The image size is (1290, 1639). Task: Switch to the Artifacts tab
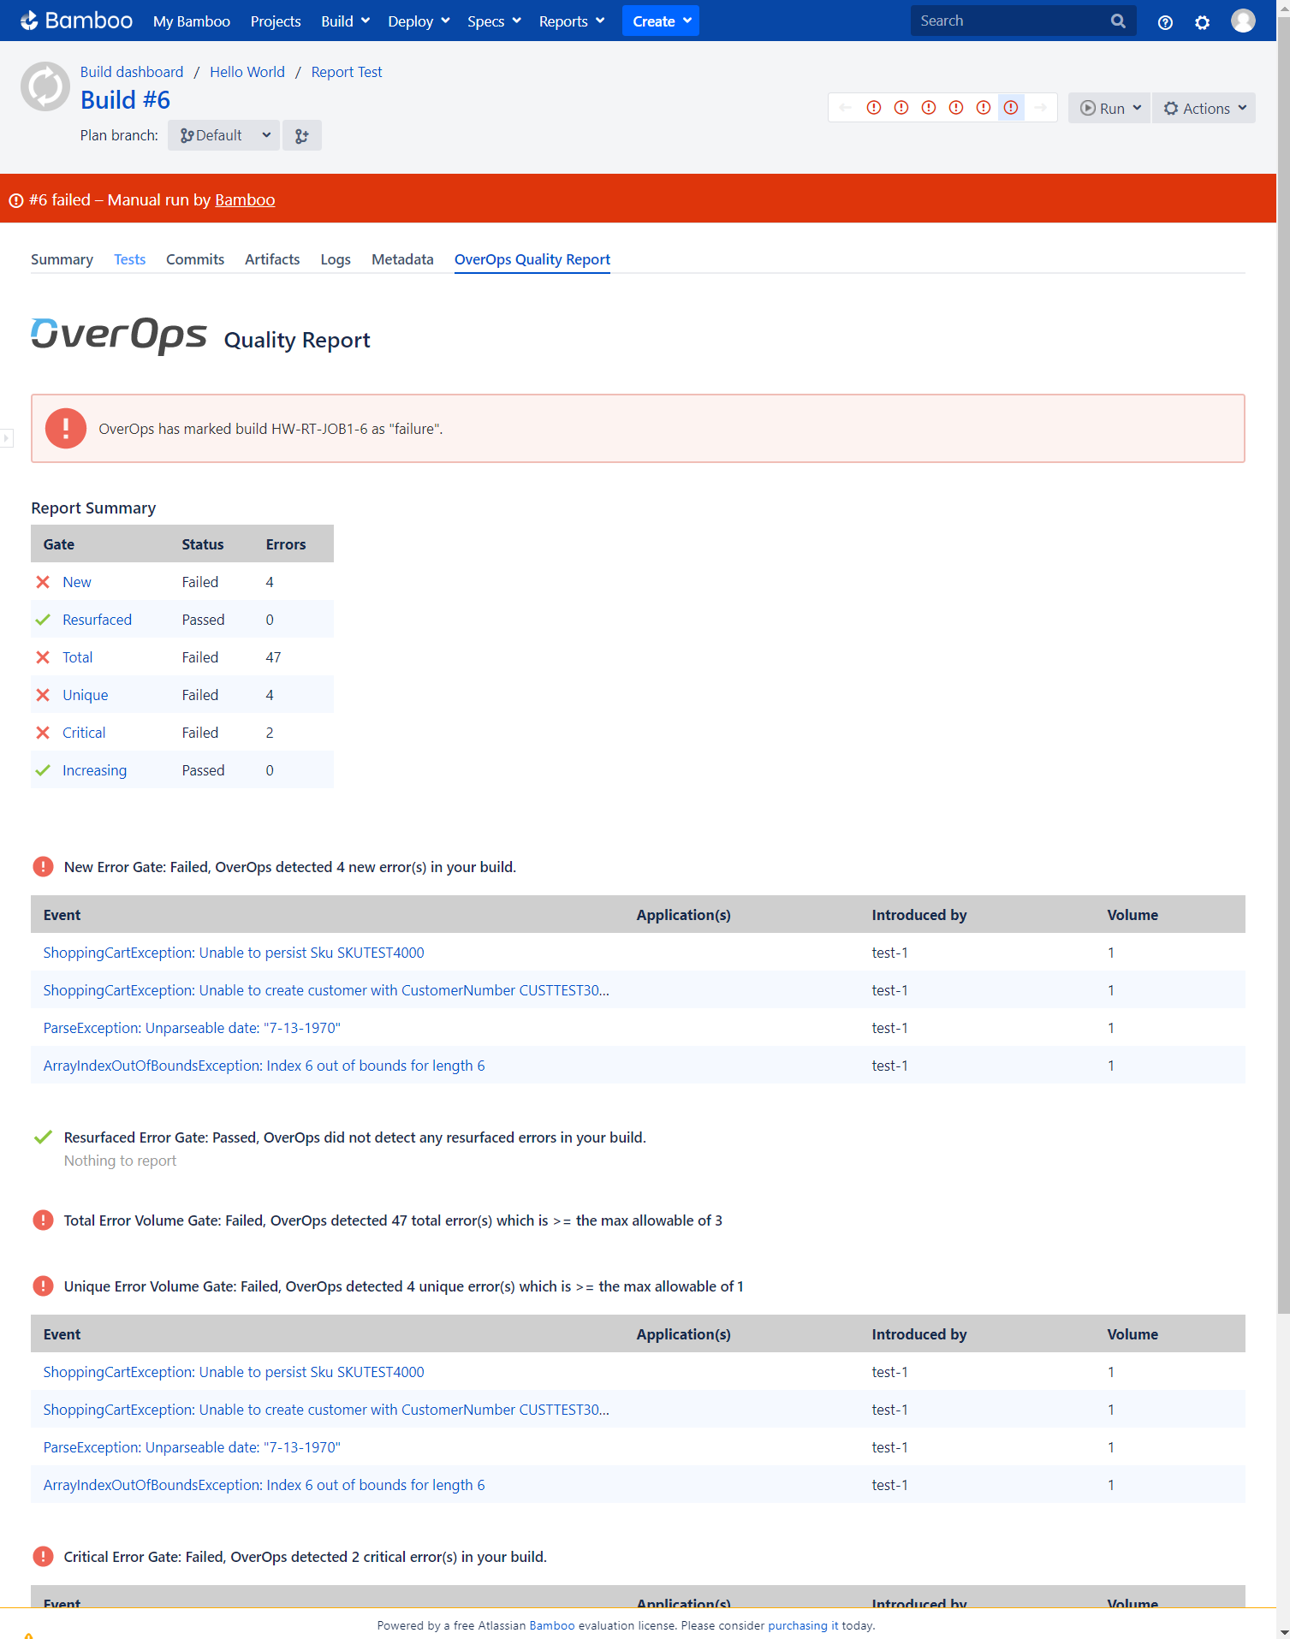click(272, 259)
